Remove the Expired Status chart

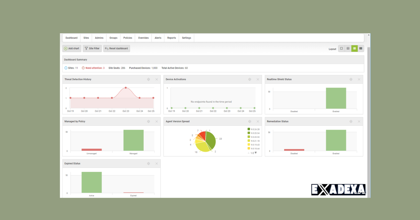(x=156, y=164)
